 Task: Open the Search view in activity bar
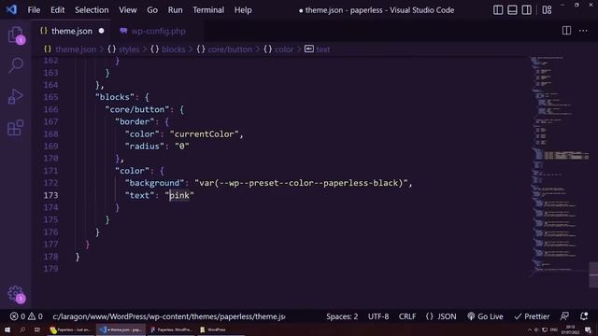16,65
